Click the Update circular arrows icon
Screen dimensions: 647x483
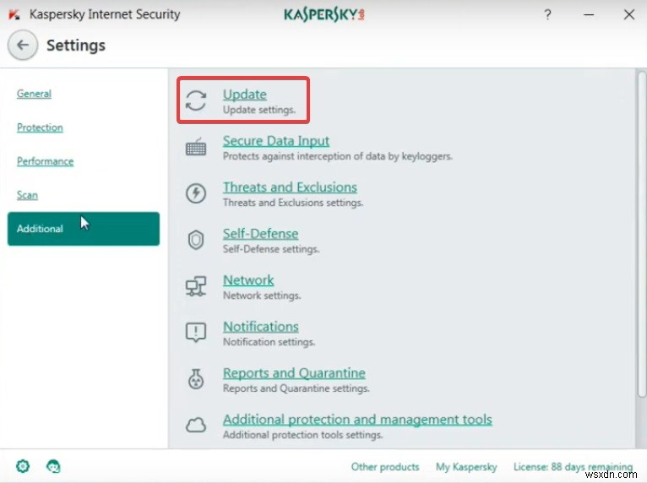(196, 100)
